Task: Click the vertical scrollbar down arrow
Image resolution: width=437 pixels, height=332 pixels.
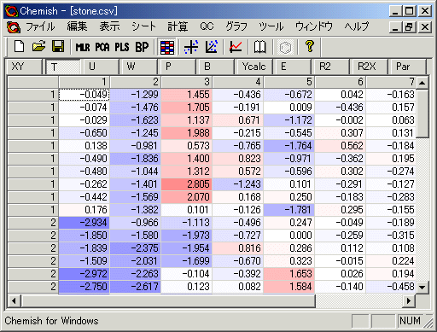Action: 422,287
